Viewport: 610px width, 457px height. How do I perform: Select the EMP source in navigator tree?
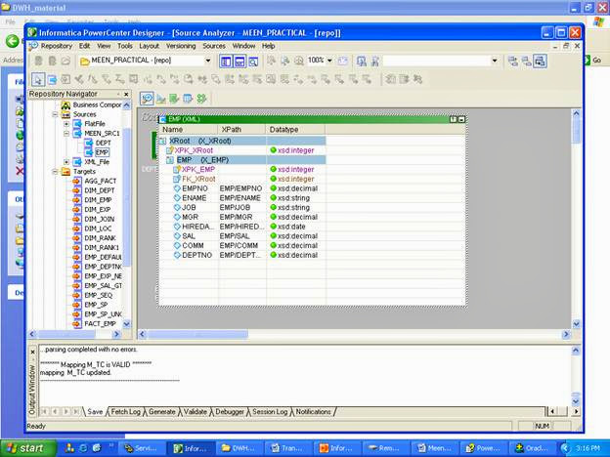(102, 152)
